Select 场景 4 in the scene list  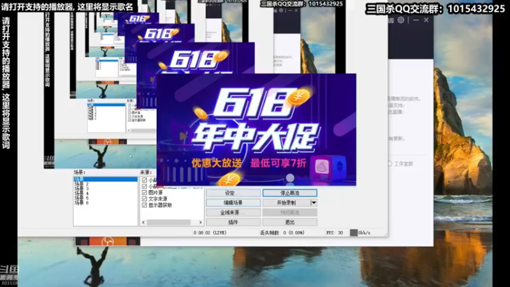[x=82, y=193]
